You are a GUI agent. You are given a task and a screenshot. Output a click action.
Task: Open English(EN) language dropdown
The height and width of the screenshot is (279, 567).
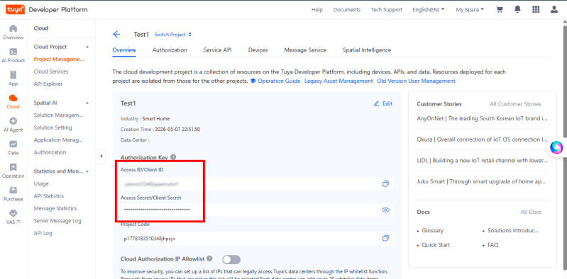(x=429, y=10)
